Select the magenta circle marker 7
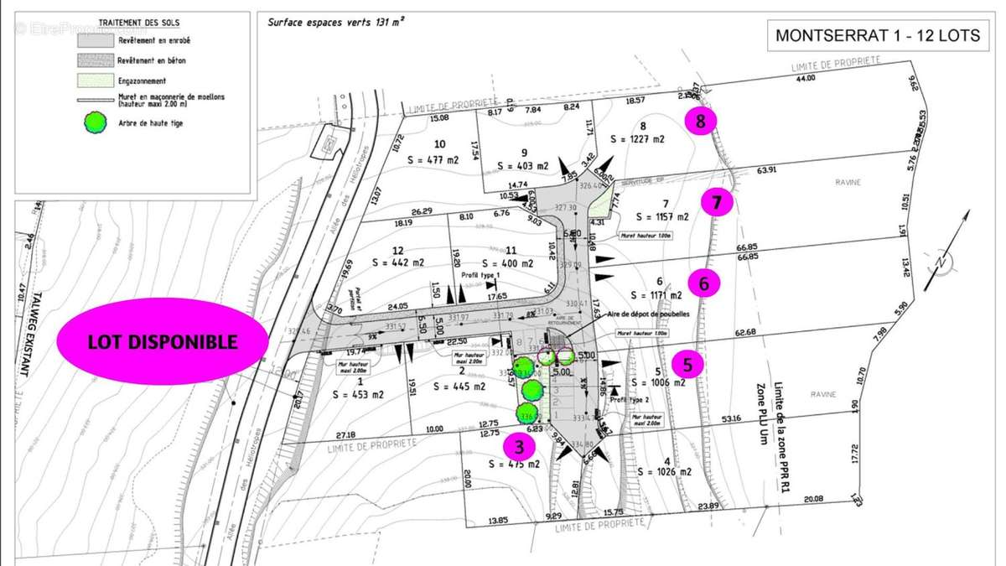1006x566 pixels. 717,202
